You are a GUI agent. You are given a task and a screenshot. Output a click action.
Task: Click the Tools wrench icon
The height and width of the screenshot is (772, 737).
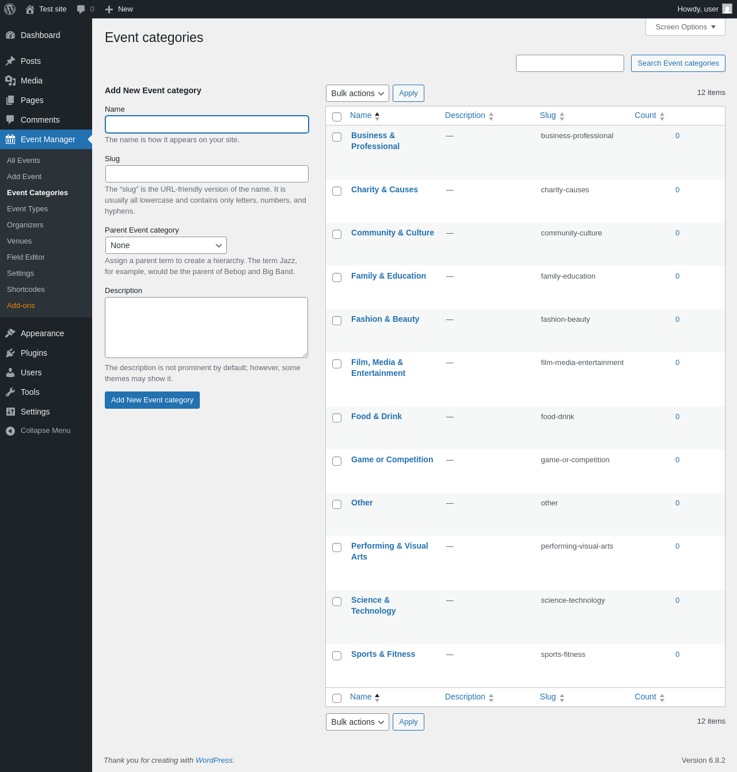tap(10, 392)
